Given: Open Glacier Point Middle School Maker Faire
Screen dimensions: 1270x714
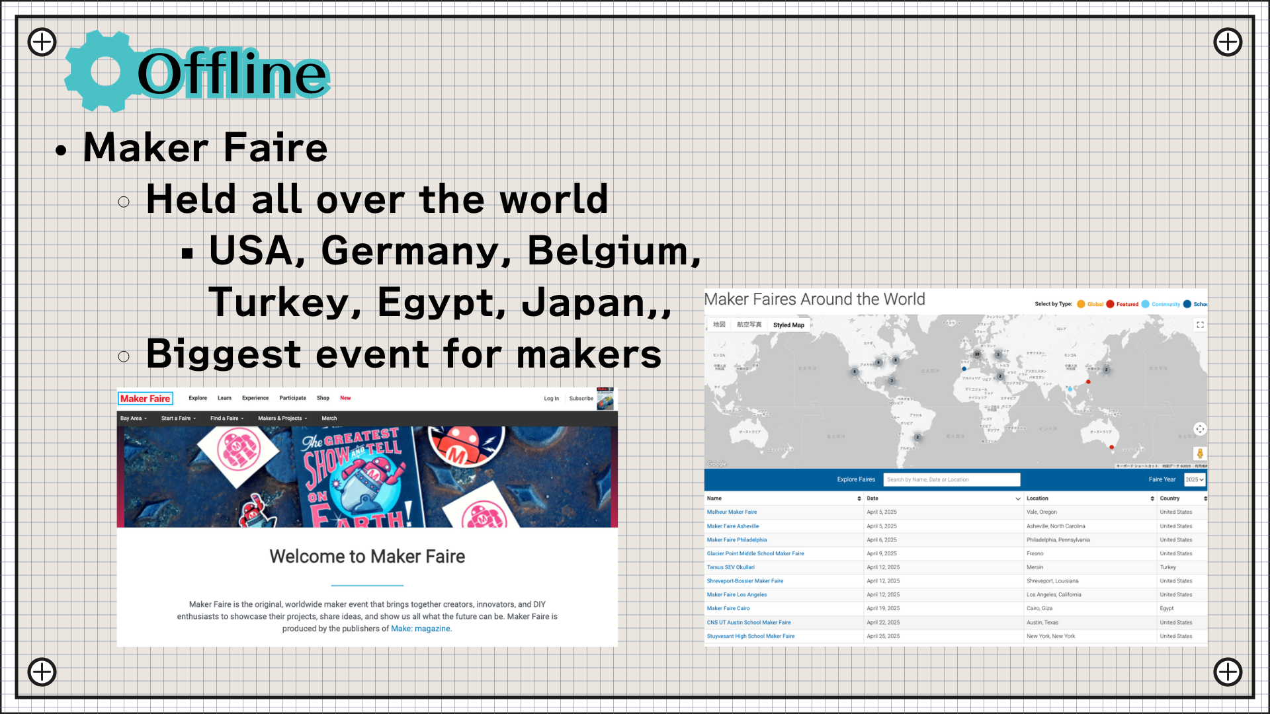Looking at the screenshot, I should (x=755, y=554).
